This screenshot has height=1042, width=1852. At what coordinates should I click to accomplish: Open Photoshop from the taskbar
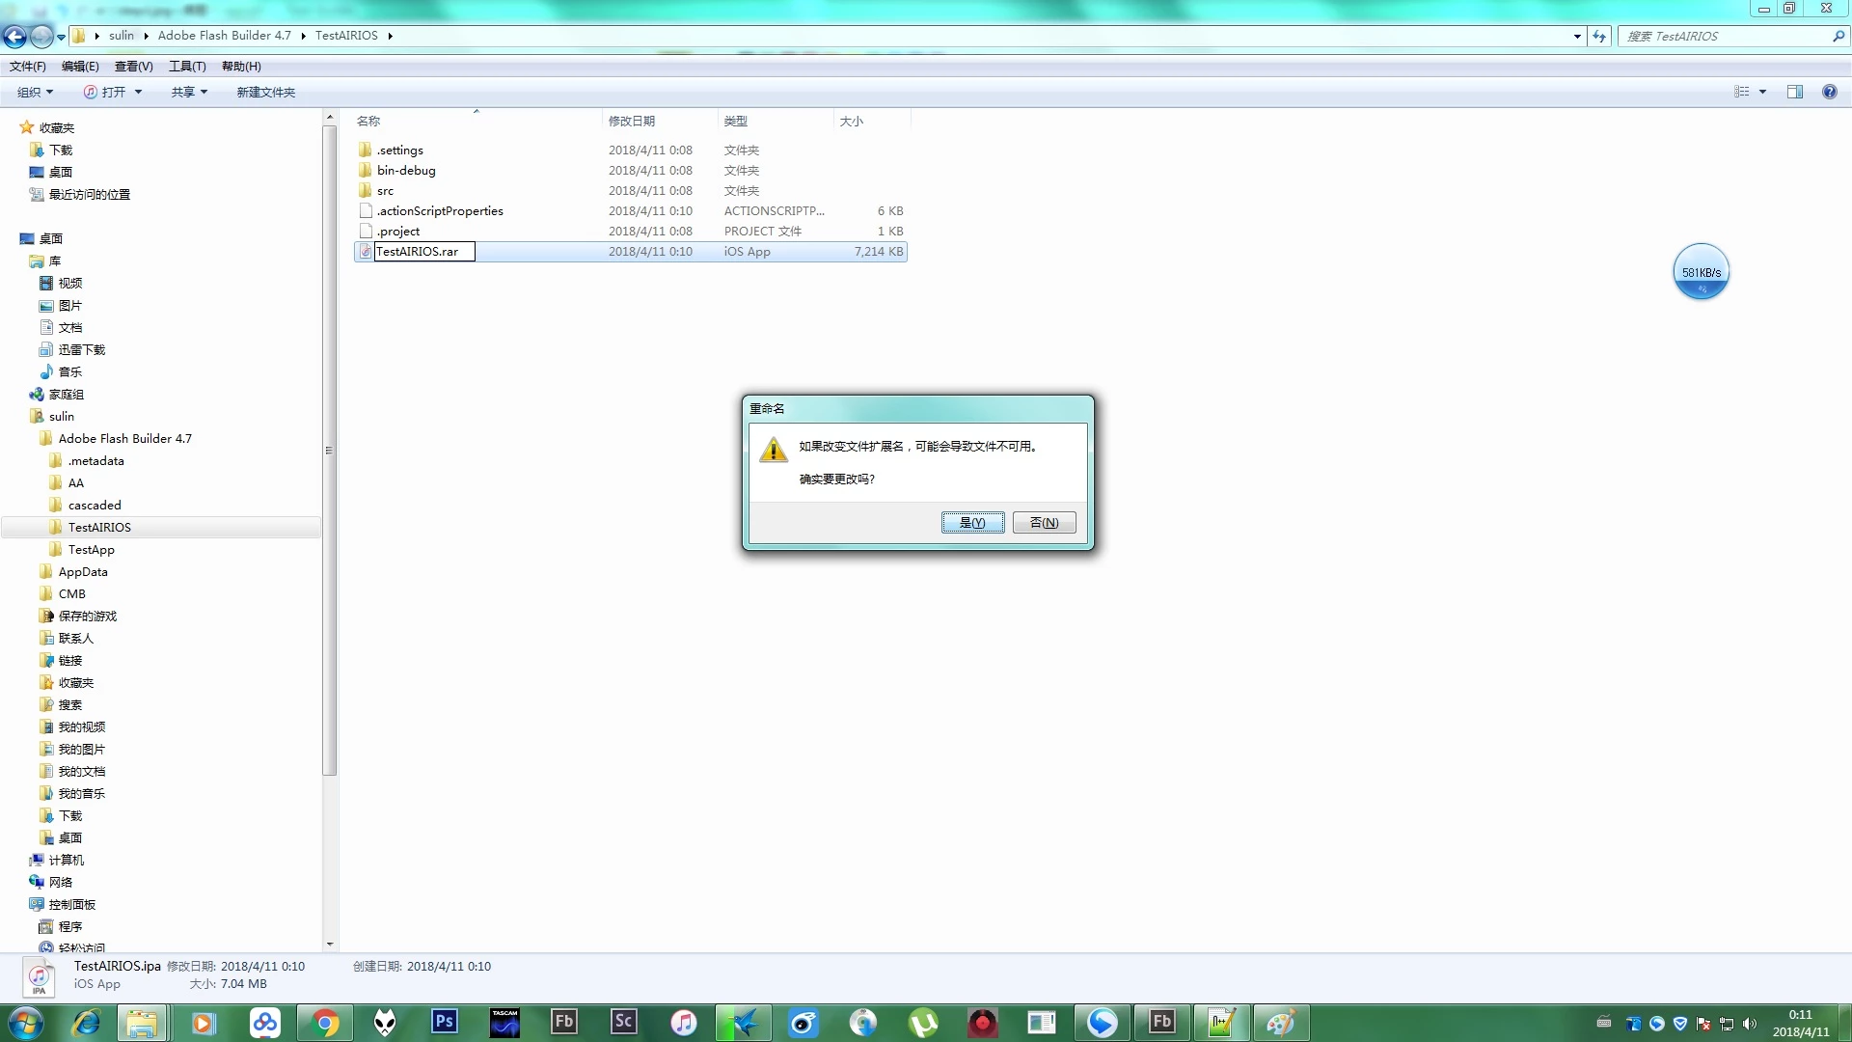[445, 1022]
